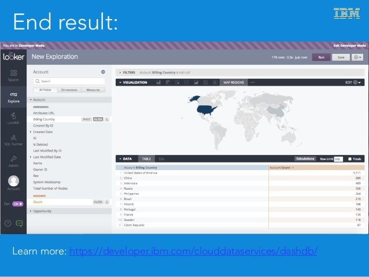Click into the field Search box

[x=69, y=81]
